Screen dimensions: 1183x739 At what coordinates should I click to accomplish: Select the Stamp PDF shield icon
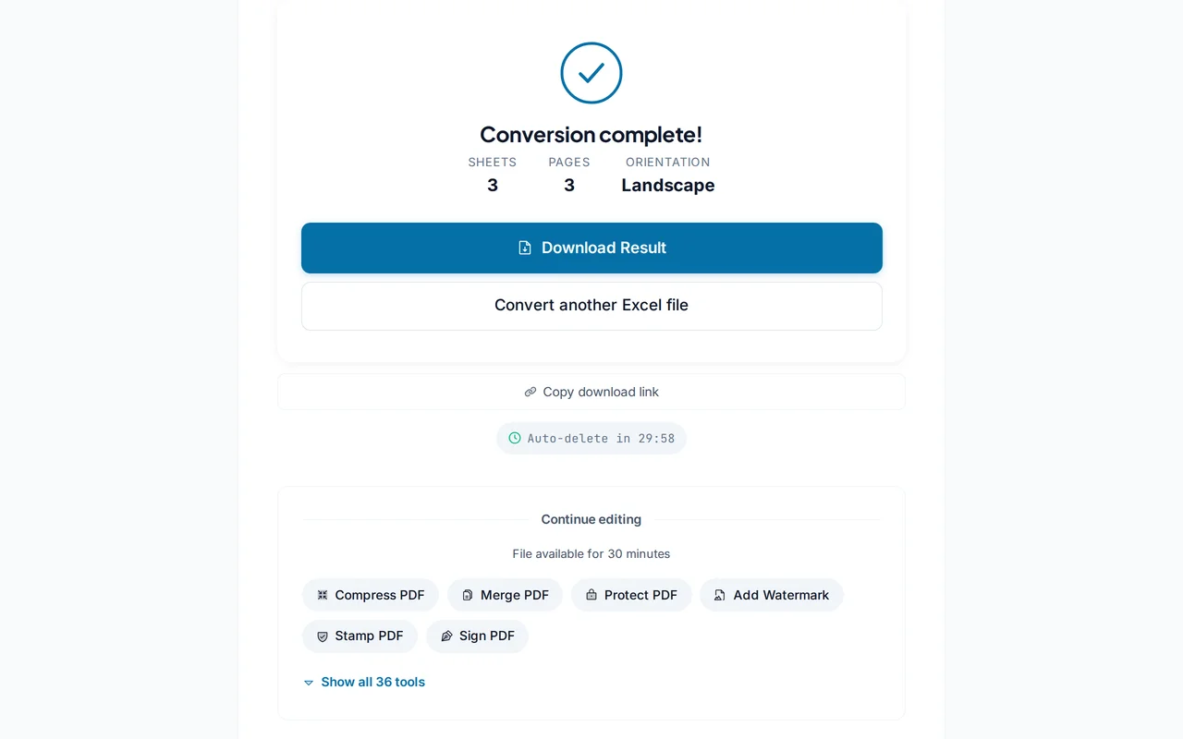[x=322, y=636]
